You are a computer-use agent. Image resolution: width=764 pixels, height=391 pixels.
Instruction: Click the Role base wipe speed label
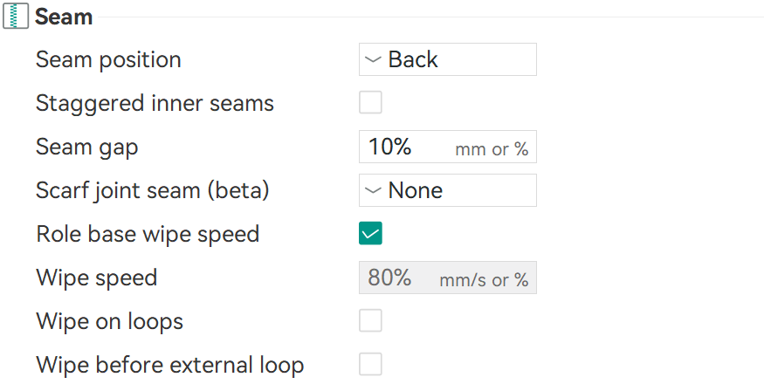148,234
